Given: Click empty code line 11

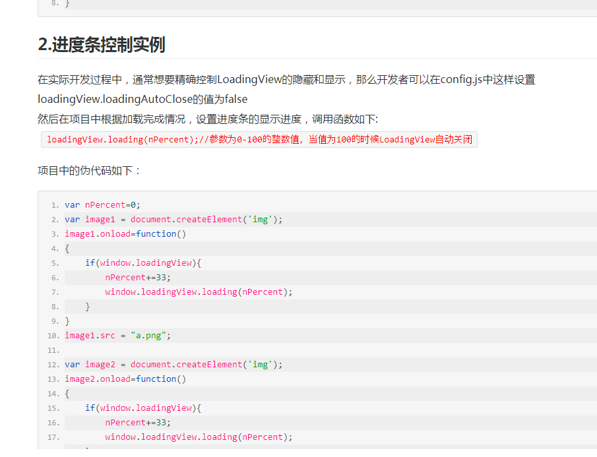Looking at the screenshot, I should point(330,350).
